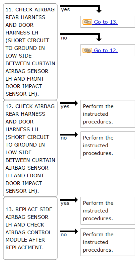
Task: Click the no arrow of step 13
Action: tap(69, 231)
